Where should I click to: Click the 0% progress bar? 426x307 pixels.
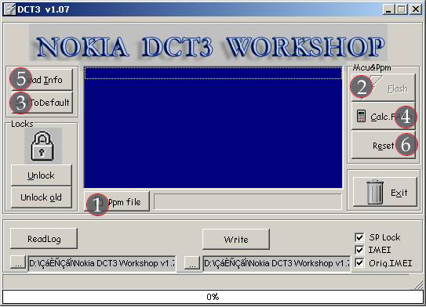point(213,297)
